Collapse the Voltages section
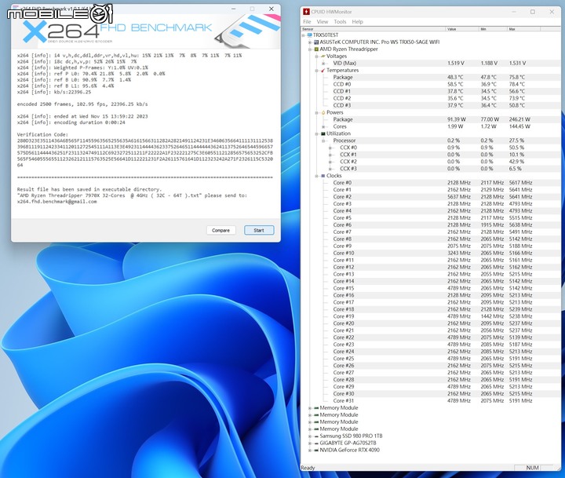Image resolution: width=565 pixels, height=478 pixels. click(317, 57)
